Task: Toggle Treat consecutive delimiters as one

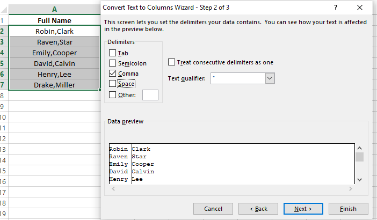Action: click(172, 62)
